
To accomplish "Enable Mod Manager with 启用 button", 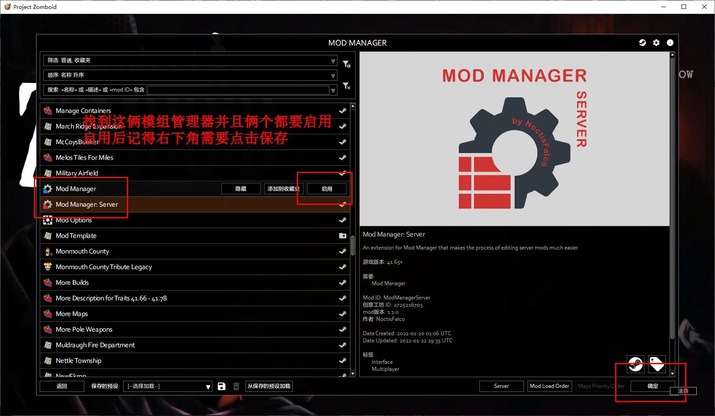I will (x=327, y=189).
